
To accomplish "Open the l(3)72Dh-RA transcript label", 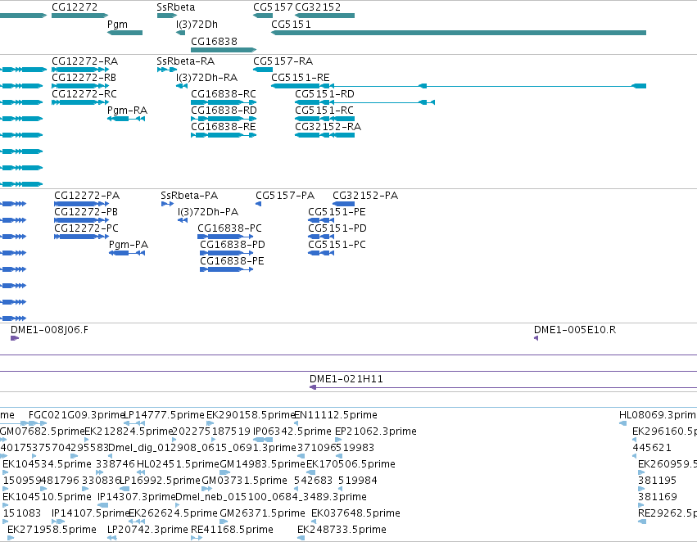I will [x=206, y=78].
